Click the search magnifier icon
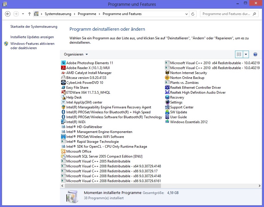Screen dimensions: 264x207 click(x=254, y=14)
